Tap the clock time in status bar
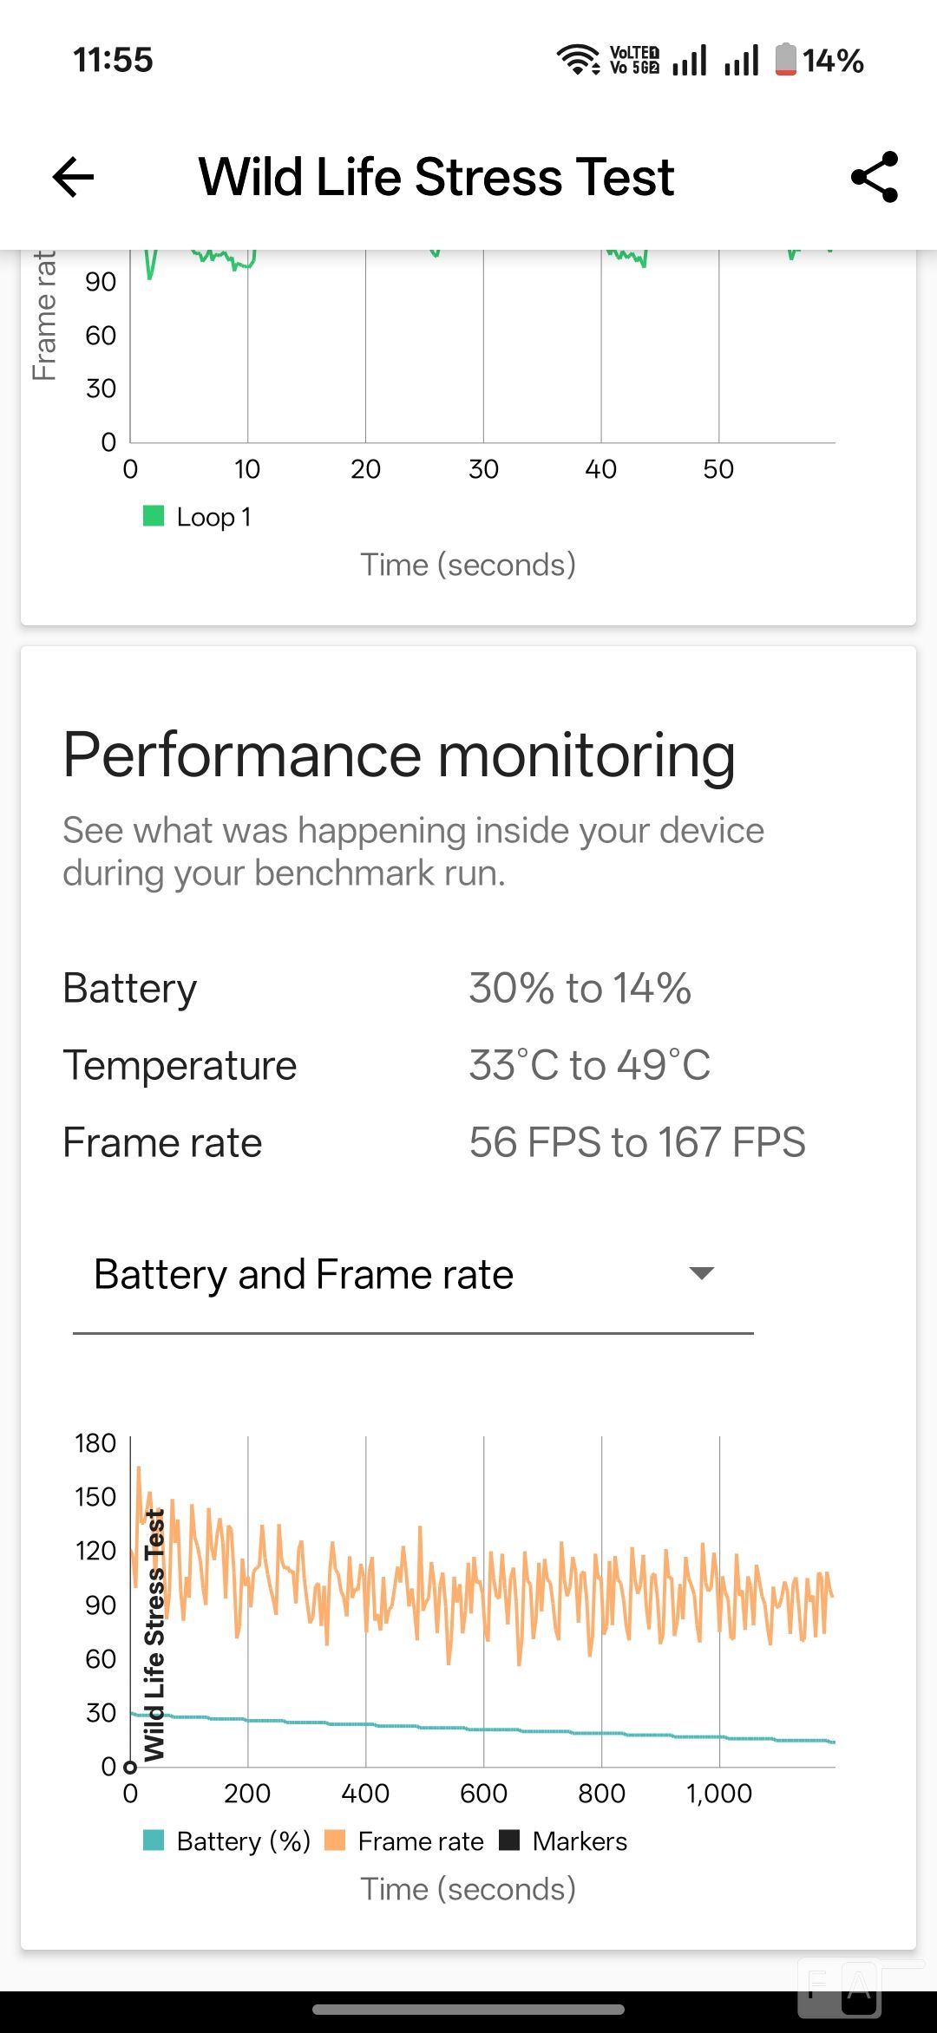Viewport: 937px width, 2033px height. 113,60
